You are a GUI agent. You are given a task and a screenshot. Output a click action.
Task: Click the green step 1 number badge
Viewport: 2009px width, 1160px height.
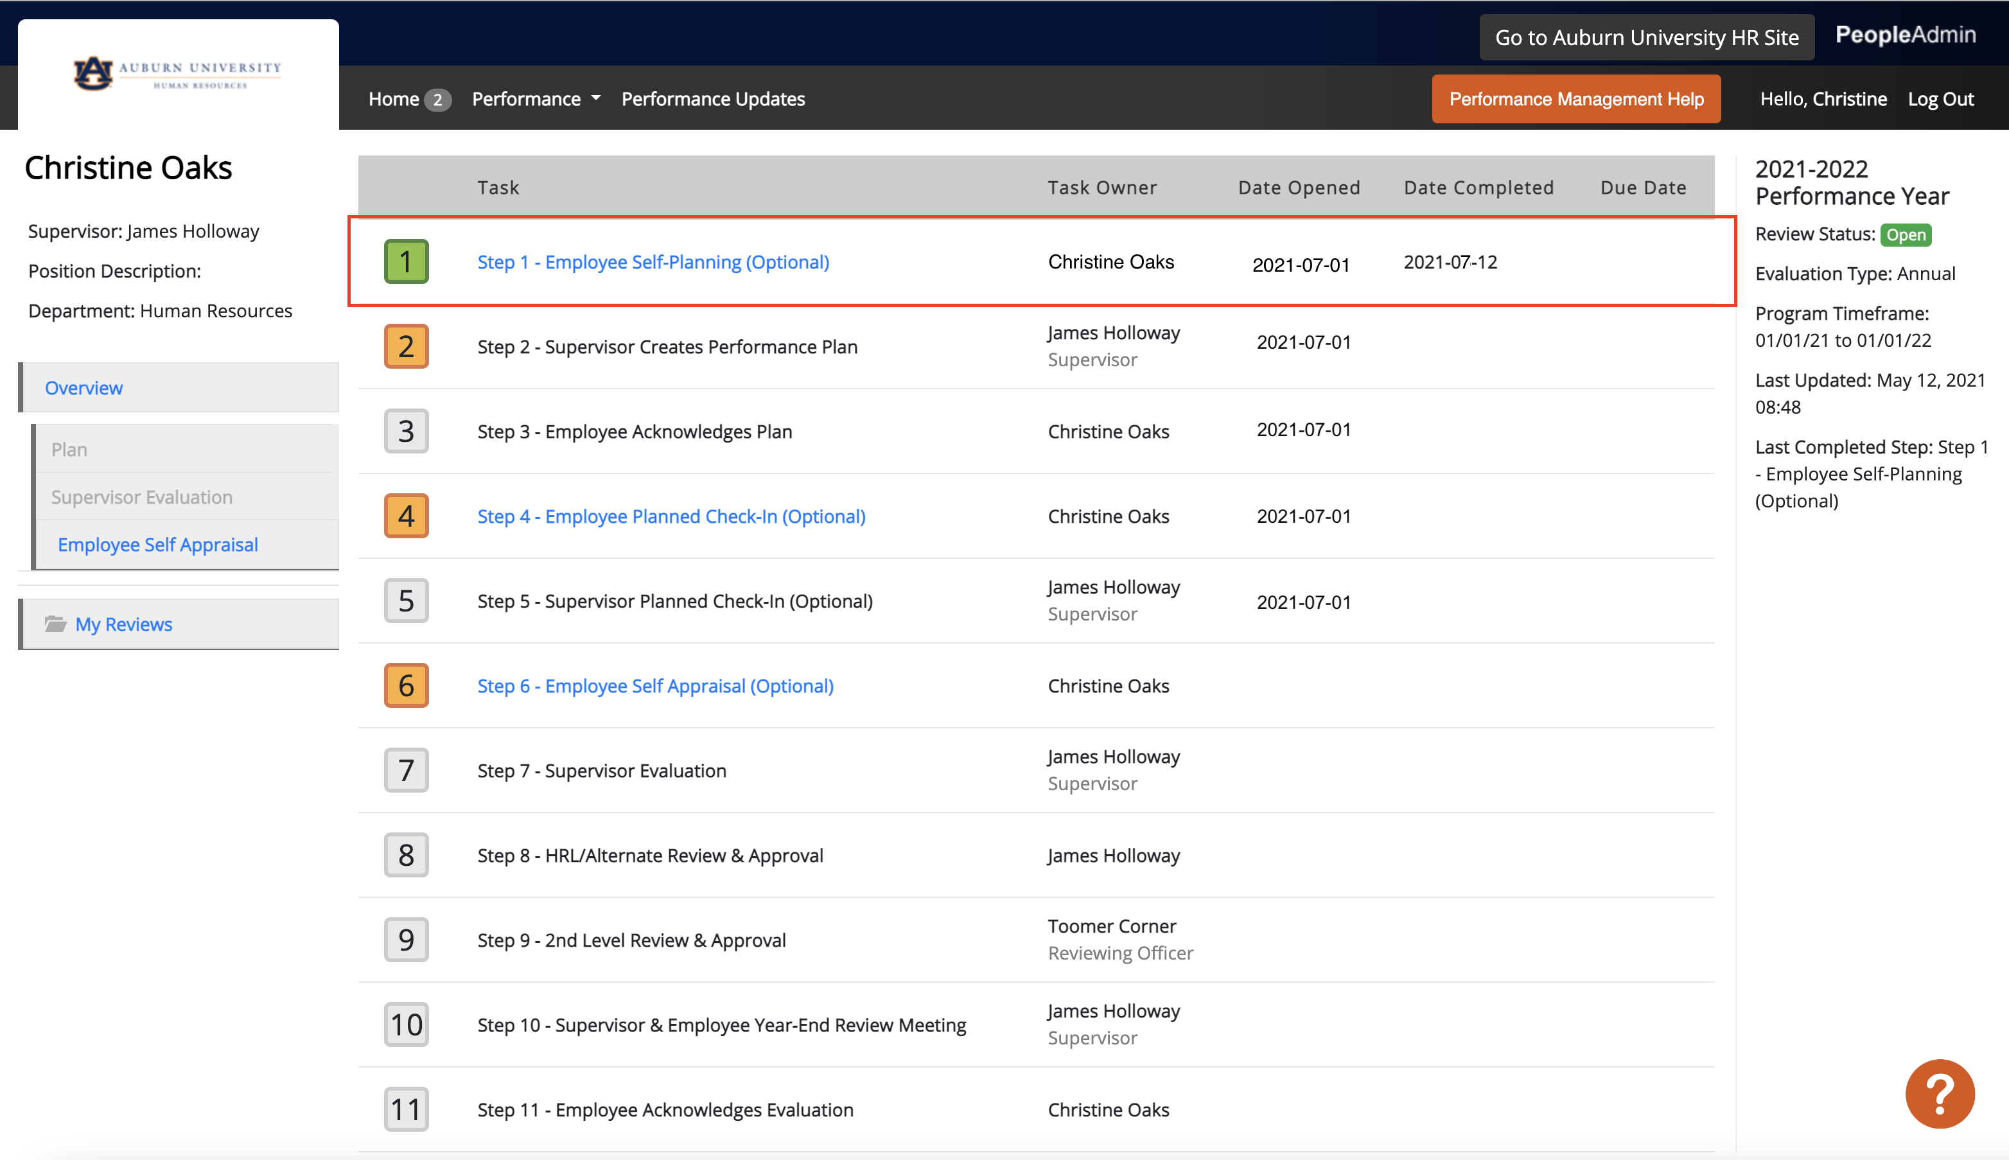tap(407, 261)
